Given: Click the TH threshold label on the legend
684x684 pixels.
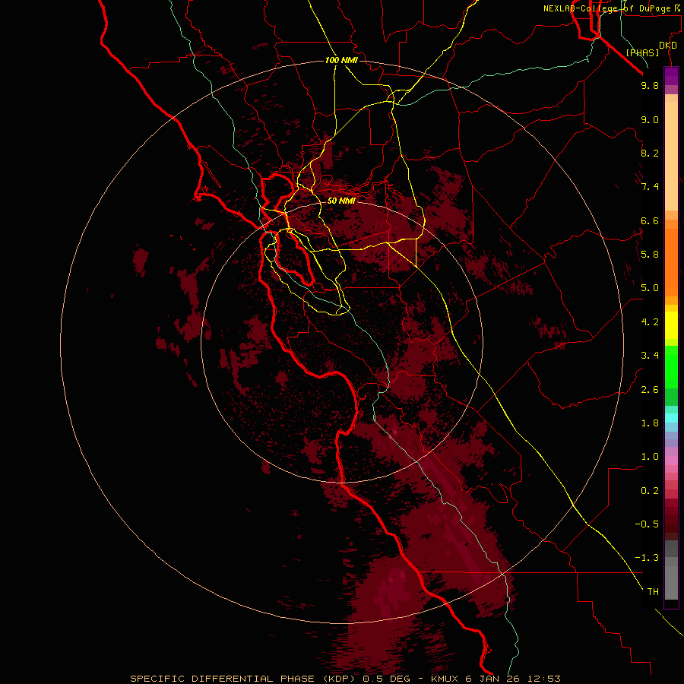Looking at the screenshot, I should 653,592.
